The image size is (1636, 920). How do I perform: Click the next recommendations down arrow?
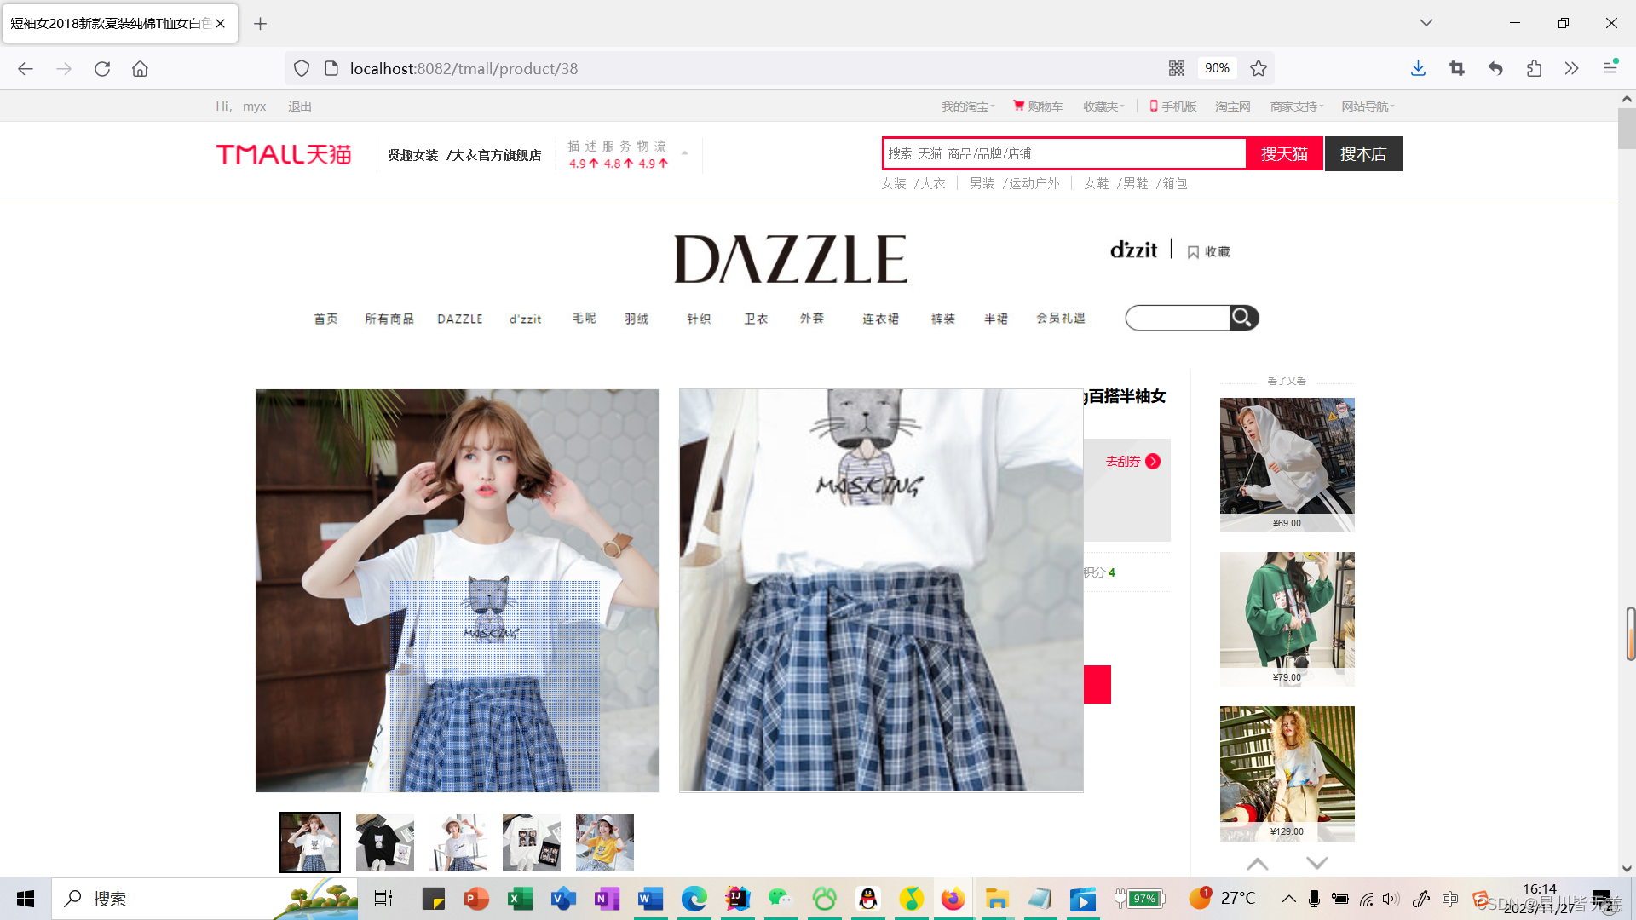(1317, 863)
